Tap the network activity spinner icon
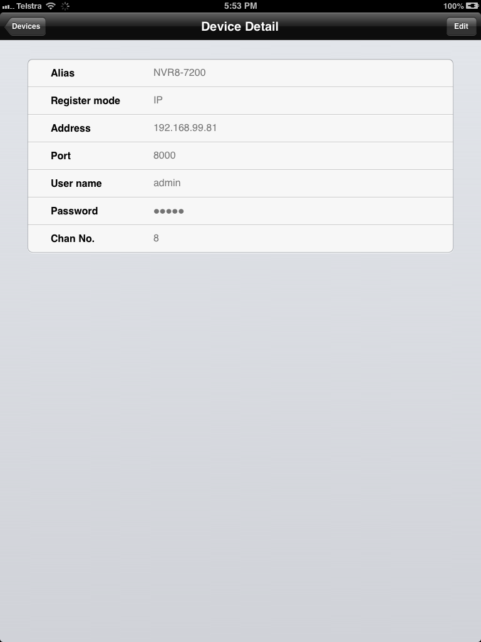Viewport: 481px width, 642px height. pos(65,6)
